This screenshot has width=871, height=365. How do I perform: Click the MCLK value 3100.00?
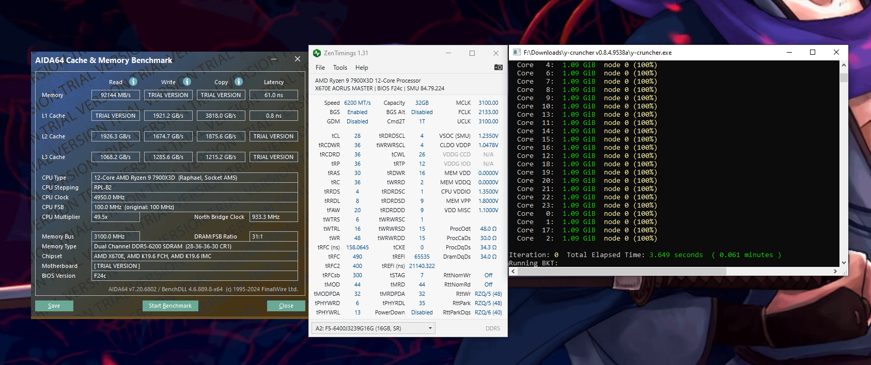pyautogui.click(x=488, y=103)
